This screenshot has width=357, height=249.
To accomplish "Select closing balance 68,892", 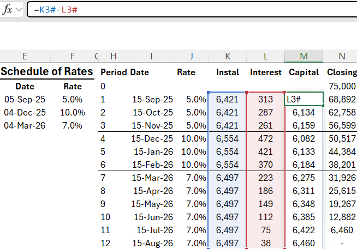I will click(342, 99).
